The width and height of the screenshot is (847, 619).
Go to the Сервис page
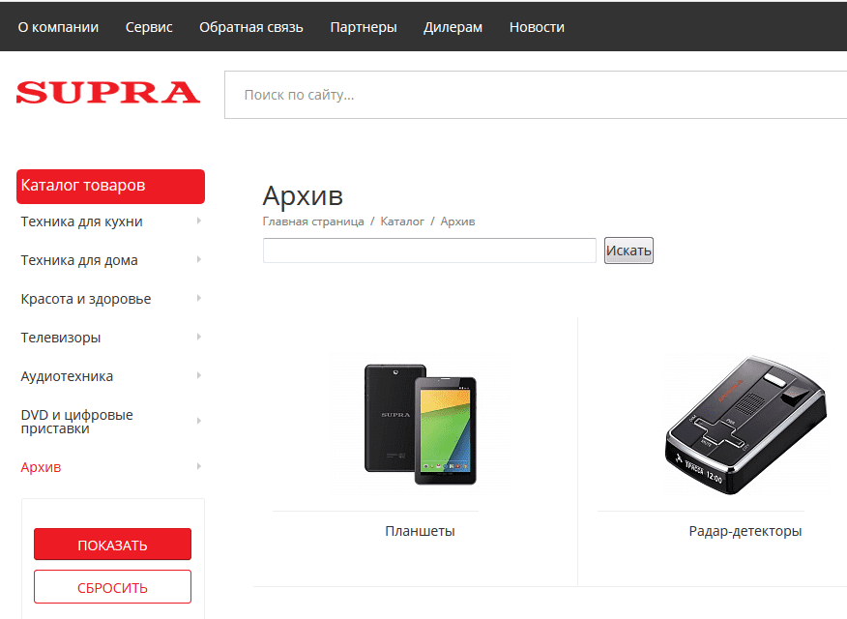click(149, 27)
